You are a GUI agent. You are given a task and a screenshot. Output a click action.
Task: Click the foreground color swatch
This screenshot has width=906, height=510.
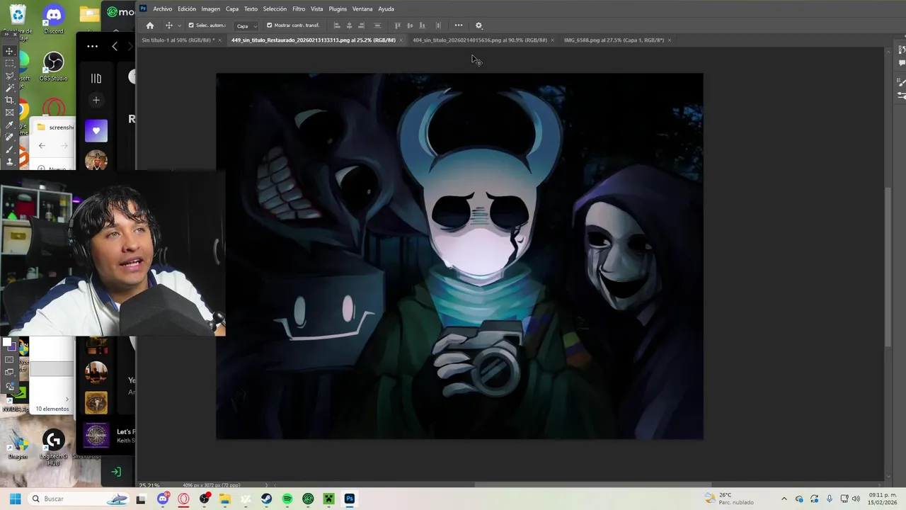coord(7,344)
